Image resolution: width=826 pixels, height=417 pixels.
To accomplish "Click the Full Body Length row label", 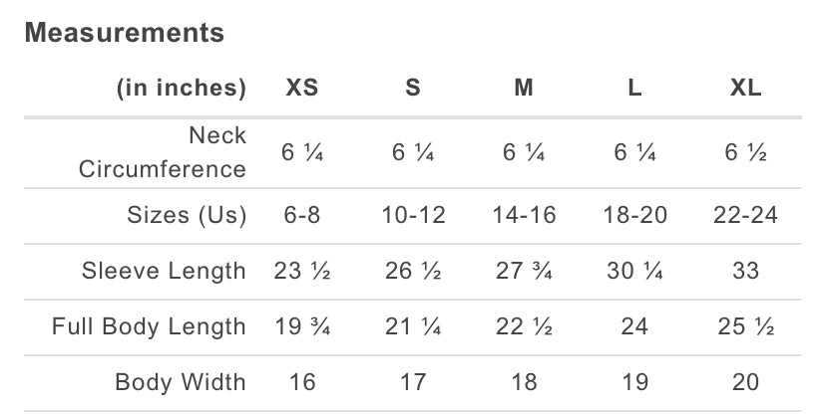I will (149, 326).
